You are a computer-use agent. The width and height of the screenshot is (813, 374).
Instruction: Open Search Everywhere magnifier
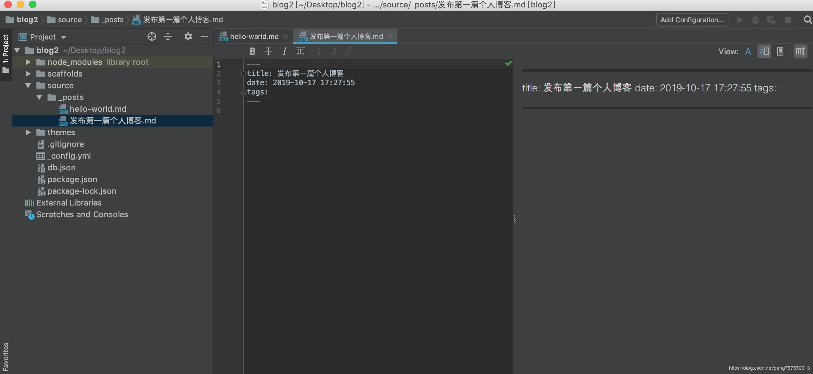point(807,19)
